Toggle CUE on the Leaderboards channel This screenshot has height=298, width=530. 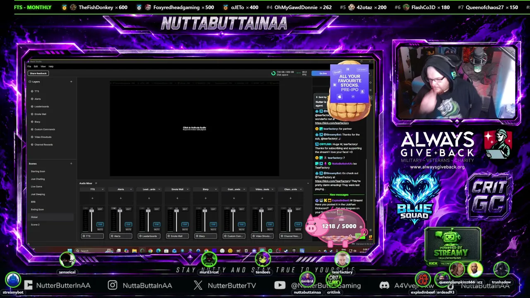point(157,224)
